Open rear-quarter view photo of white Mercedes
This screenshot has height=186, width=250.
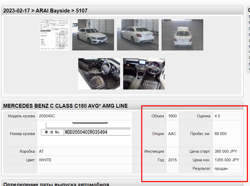tap(138, 35)
